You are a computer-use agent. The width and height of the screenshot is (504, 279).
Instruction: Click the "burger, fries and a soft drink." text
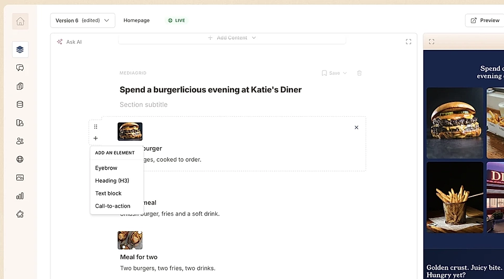point(180,214)
